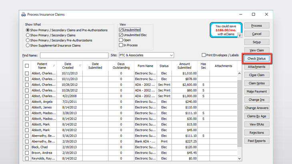Sort by Date Created column header

70,66
